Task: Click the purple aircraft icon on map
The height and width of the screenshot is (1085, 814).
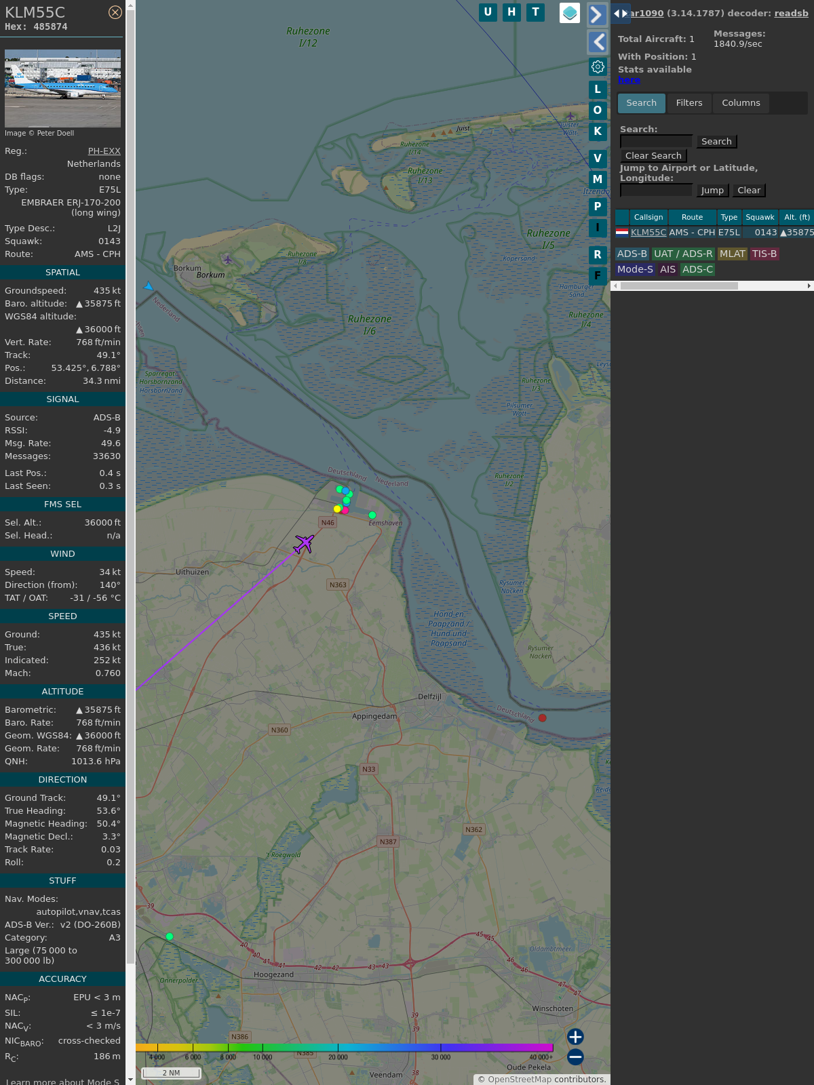Action: click(304, 543)
